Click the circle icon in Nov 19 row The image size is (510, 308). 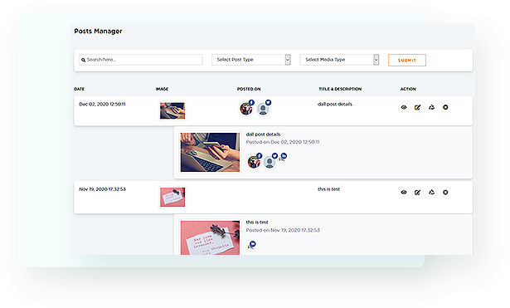[x=445, y=192]
